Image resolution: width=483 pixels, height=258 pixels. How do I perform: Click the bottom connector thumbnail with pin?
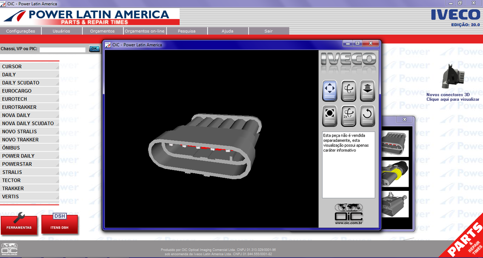point(395,204)
